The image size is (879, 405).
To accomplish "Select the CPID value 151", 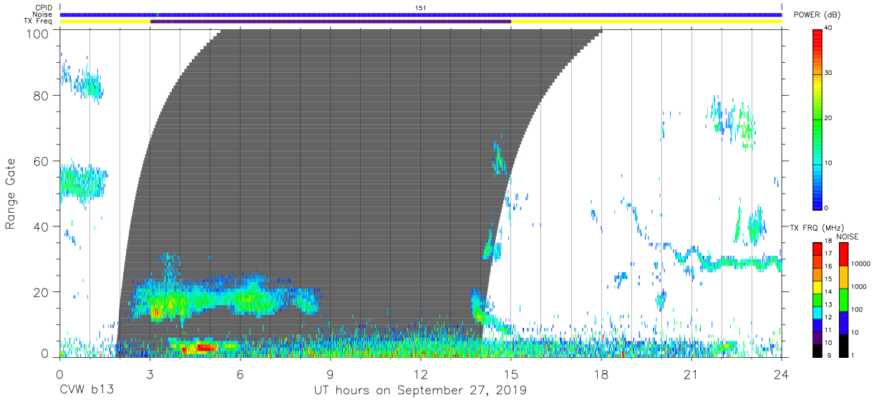I will click(x=420, y=8).
